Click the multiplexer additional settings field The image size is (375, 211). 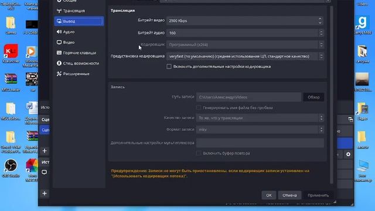[x=260, y=143]
